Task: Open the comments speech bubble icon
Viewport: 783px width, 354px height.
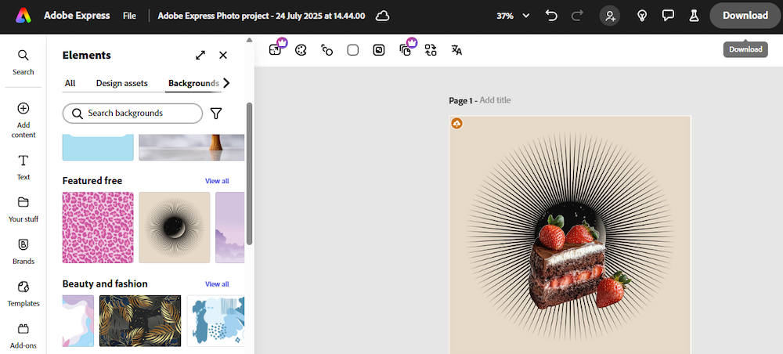Action: [x=668, y=16]
